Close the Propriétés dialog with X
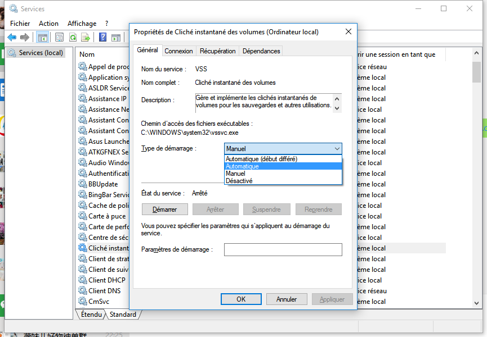 pyautogui.click(x=349, y=31)
